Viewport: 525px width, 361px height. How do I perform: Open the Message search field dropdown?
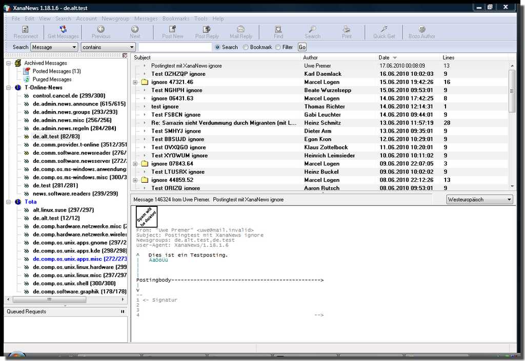[73, 47]
